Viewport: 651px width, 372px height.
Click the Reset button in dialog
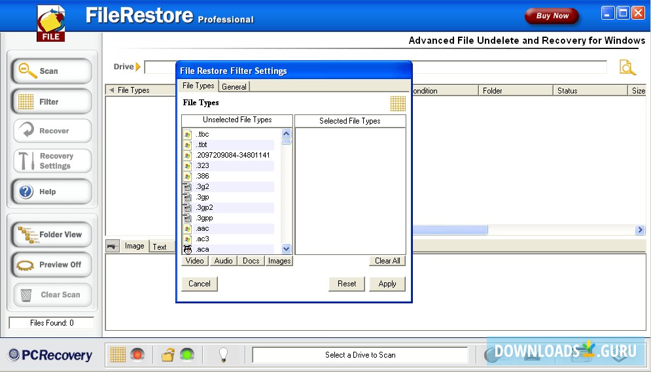point(347,284)
